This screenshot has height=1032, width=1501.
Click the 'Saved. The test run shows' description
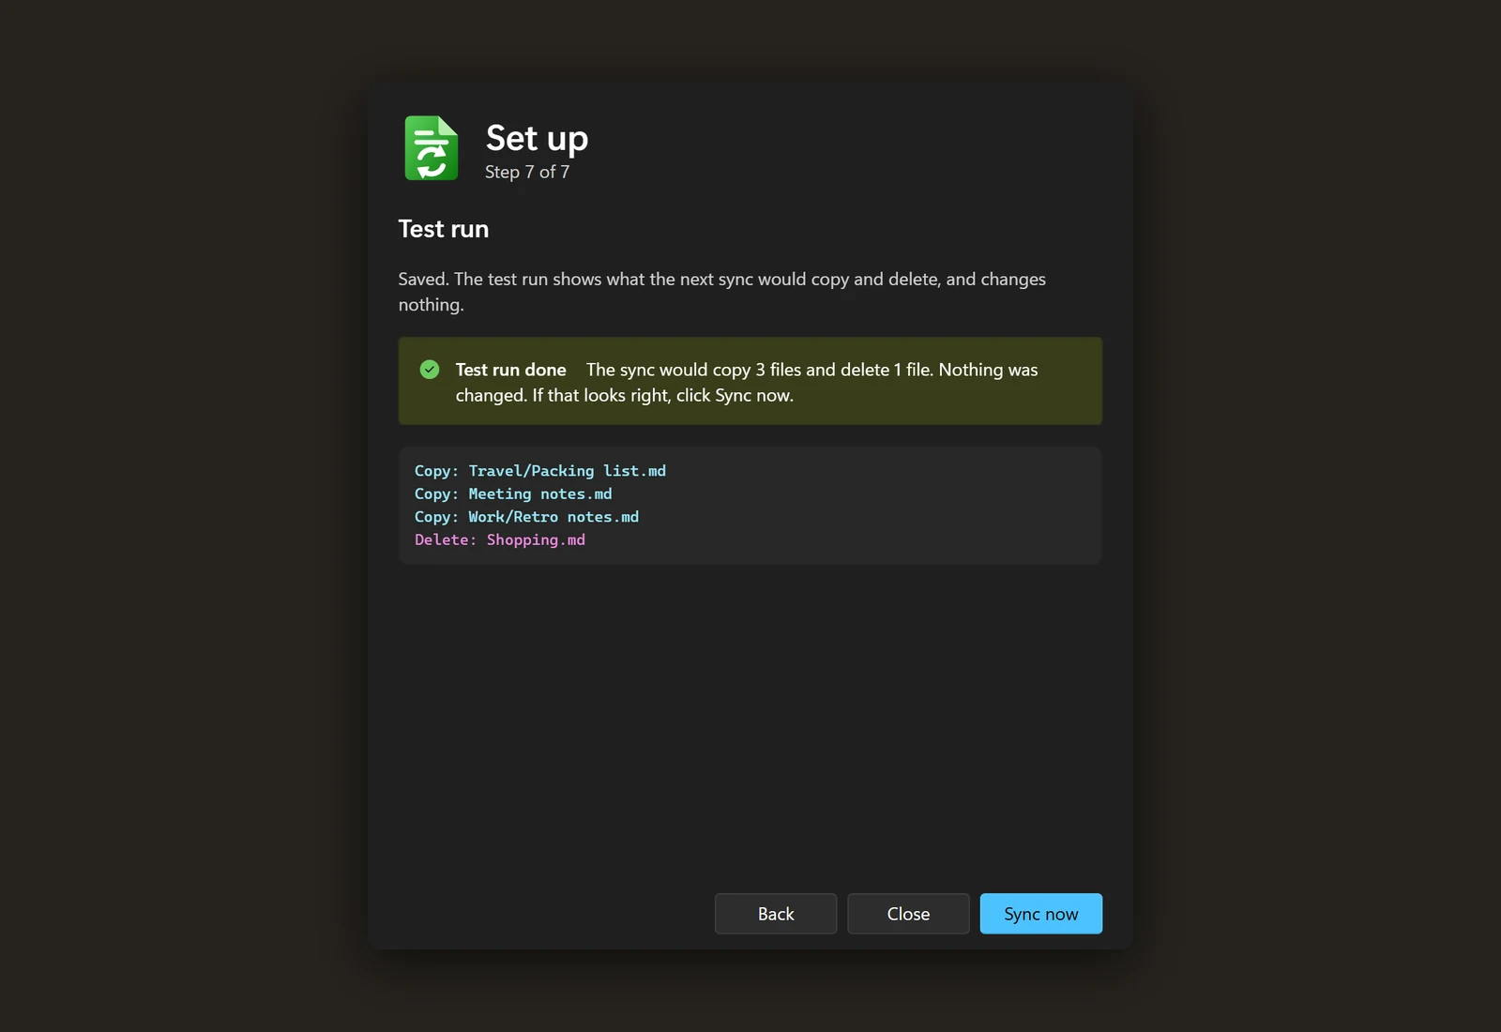[722, 292]
